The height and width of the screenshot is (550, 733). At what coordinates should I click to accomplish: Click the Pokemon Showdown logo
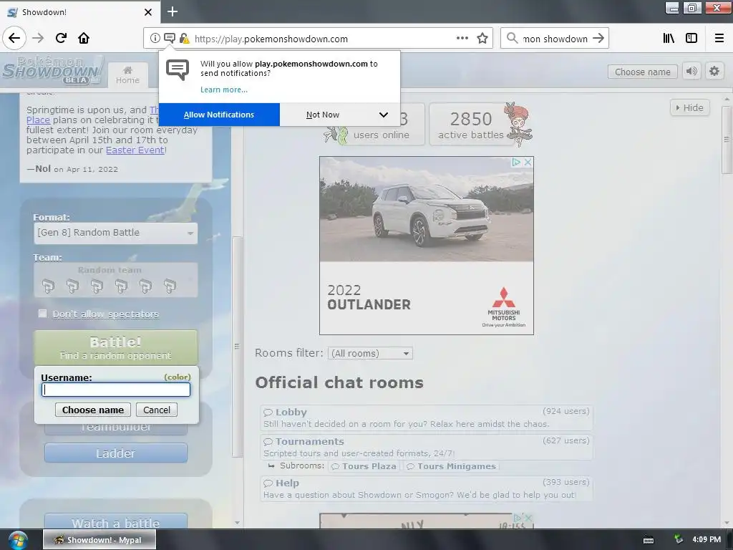[x=52, y=70]
